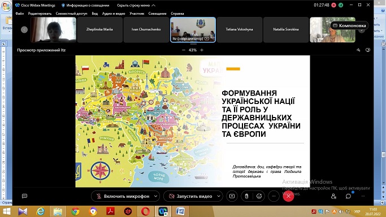The width and height of the screenshot is (386, 217).
Task: Collapse menu bar via Скрыть строку меню
Action: (x=136, y=5)
